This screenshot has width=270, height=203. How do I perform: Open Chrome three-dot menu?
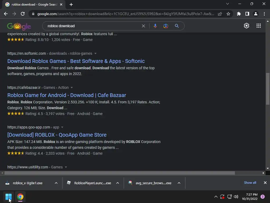point(264,14)
